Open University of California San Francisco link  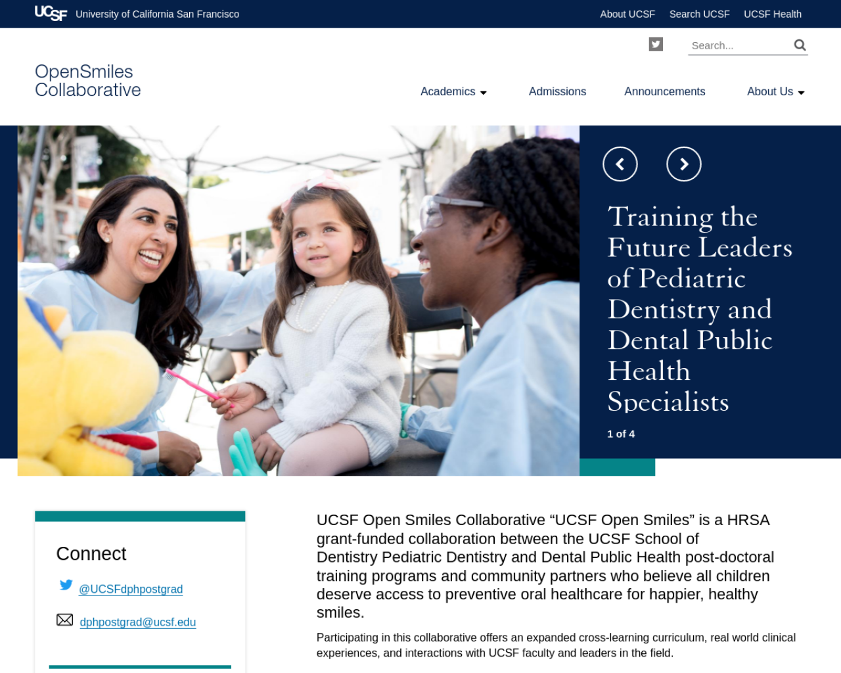coord(157,14)
